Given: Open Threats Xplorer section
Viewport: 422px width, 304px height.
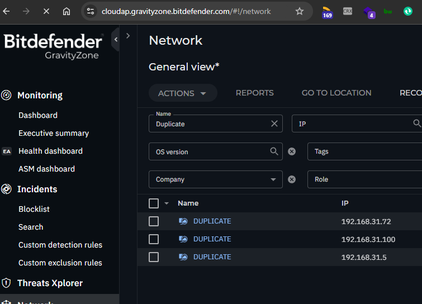Looking at the screenshot, I should 50,283.
